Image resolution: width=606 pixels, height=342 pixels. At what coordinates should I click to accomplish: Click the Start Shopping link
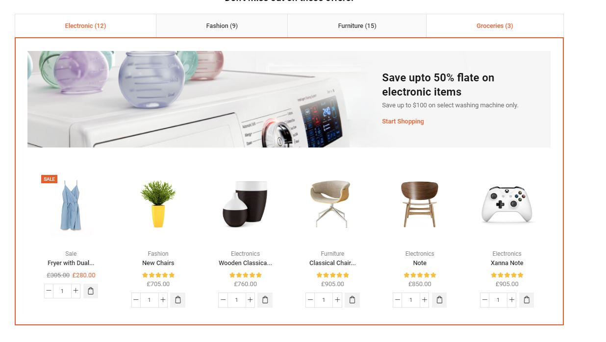click(403, 122)
